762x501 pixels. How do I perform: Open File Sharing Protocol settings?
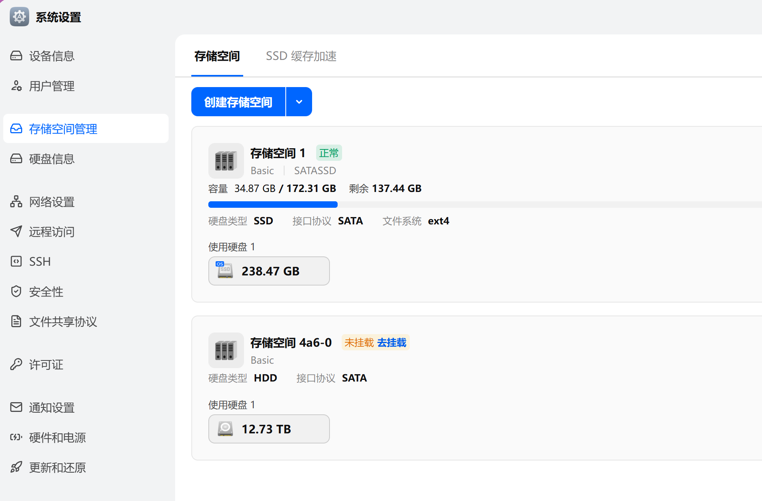[63, 322]
